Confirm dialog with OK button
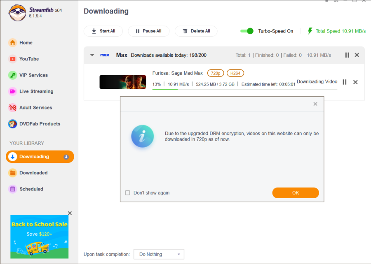This screenshot has height=264, width=371. click(x=296, y=193)
